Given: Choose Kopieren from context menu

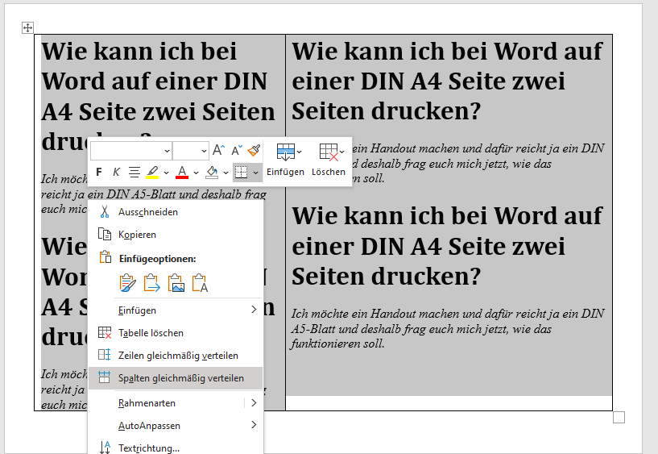Looking at the screenshot, I should pyautogui.click(x=176, y=235).
